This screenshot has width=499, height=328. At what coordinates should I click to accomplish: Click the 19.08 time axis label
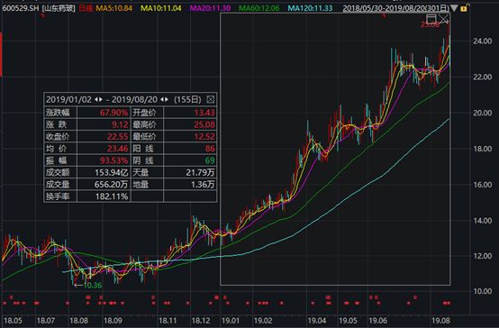pyautogui.click(x=440, y=321)
